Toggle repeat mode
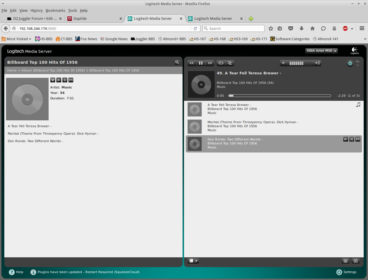 point(221,63)
